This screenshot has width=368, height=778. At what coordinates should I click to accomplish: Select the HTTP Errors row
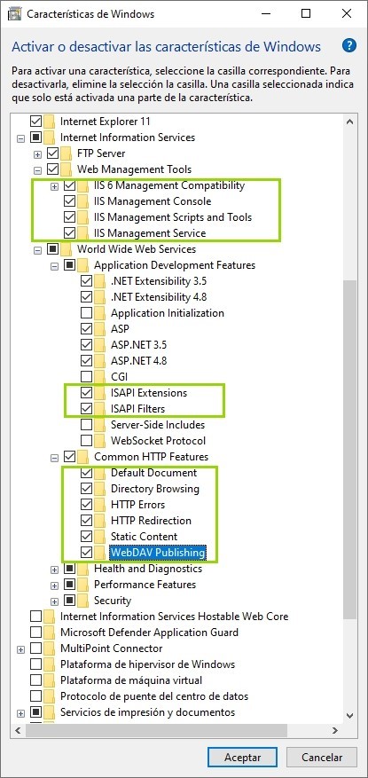tap(137, 505)
